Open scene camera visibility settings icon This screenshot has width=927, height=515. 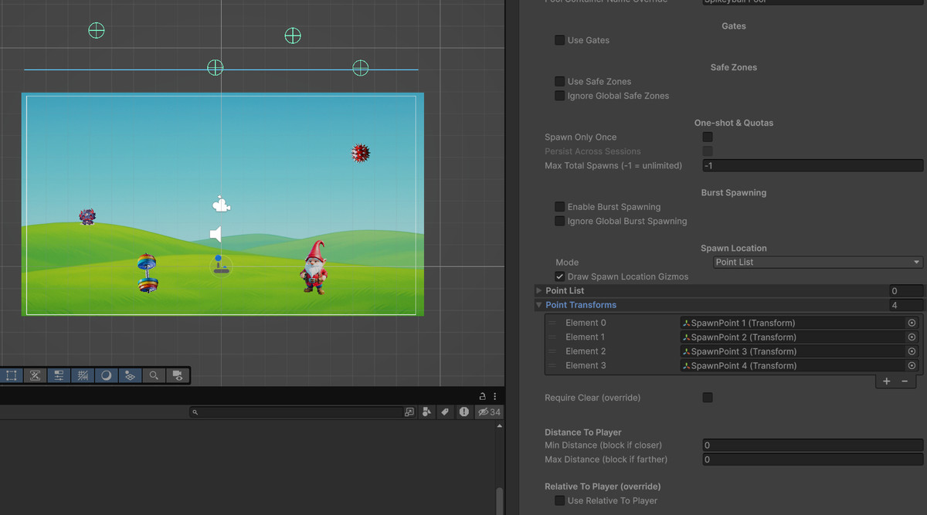178,375
